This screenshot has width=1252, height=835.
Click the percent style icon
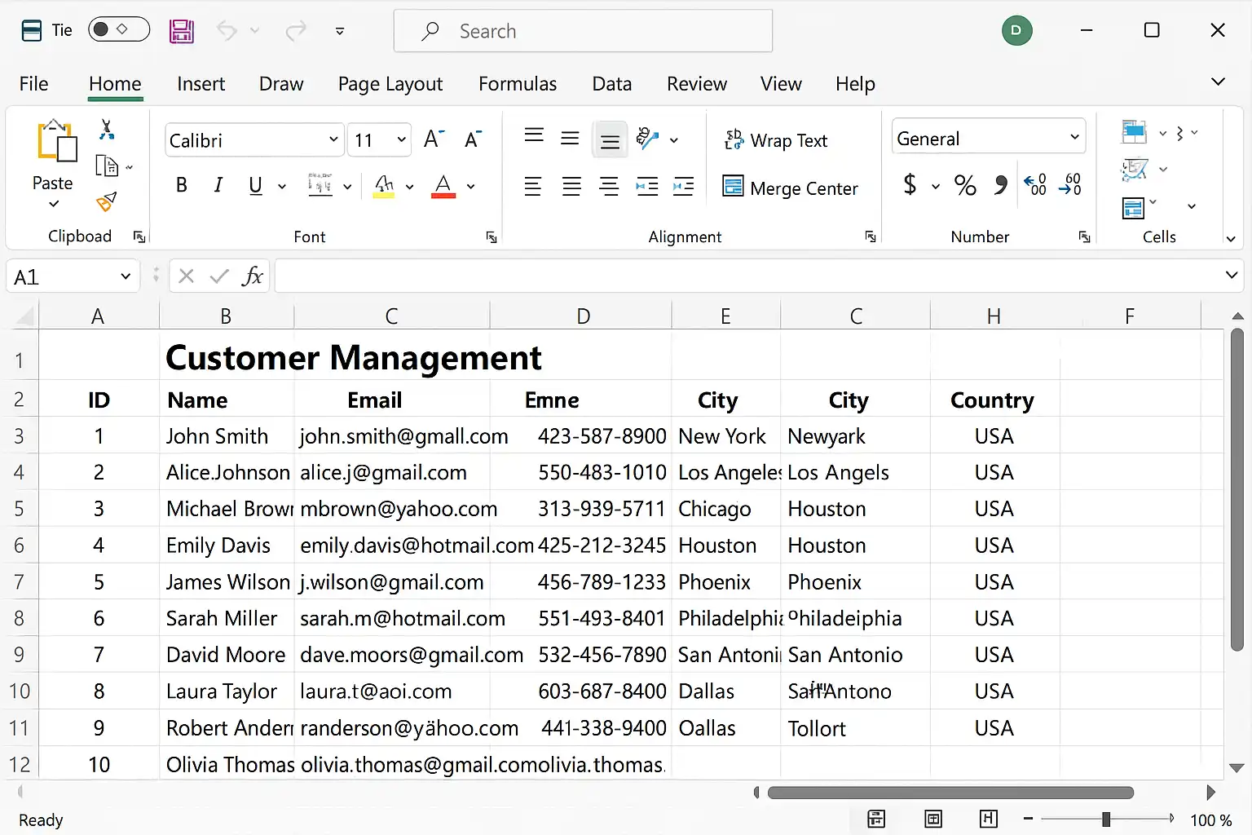pyautogui.click(x=965, y=186)
